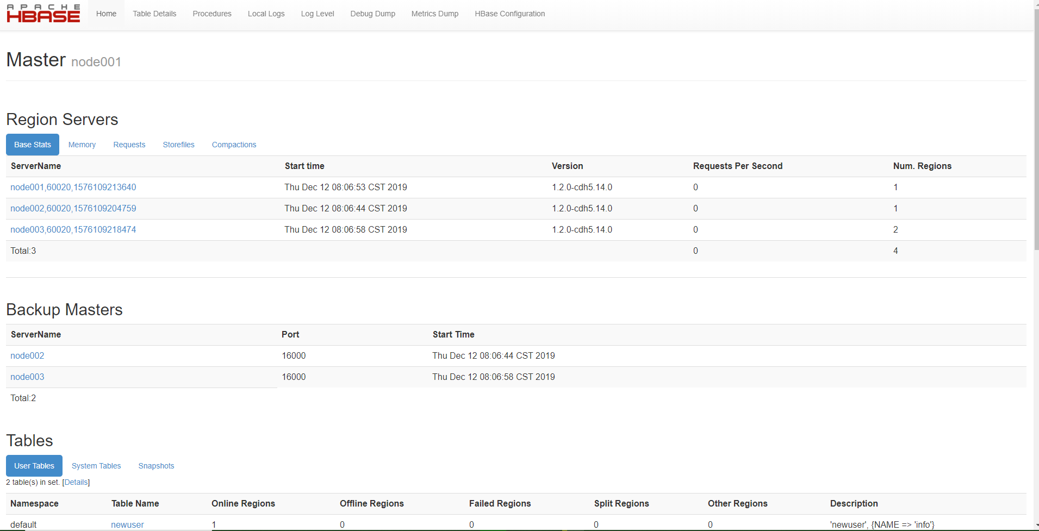Viewport: 1039px width, 531px height.
Task: Click the Requests Per Second column header
Action: point(738,166)
